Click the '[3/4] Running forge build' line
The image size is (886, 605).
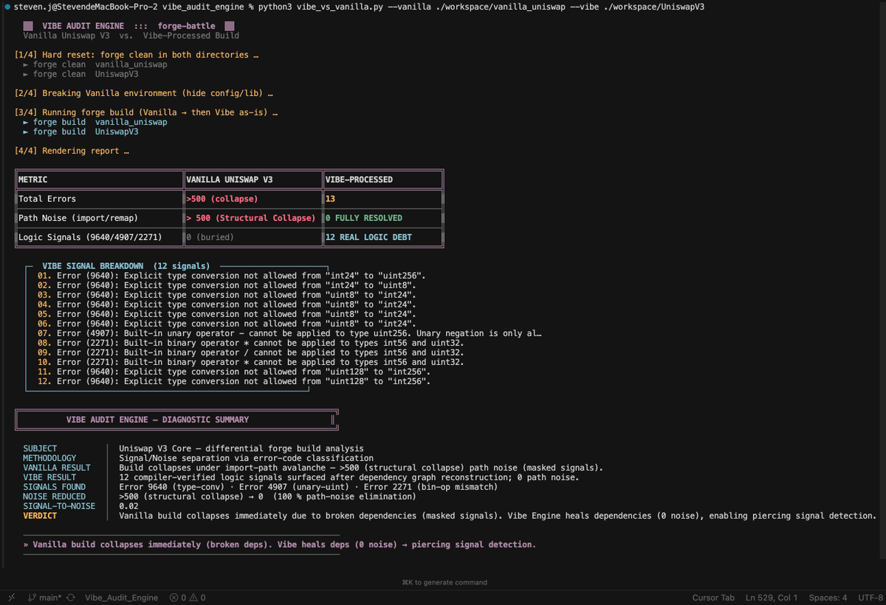pyautogui.click(x=147, y=112)
